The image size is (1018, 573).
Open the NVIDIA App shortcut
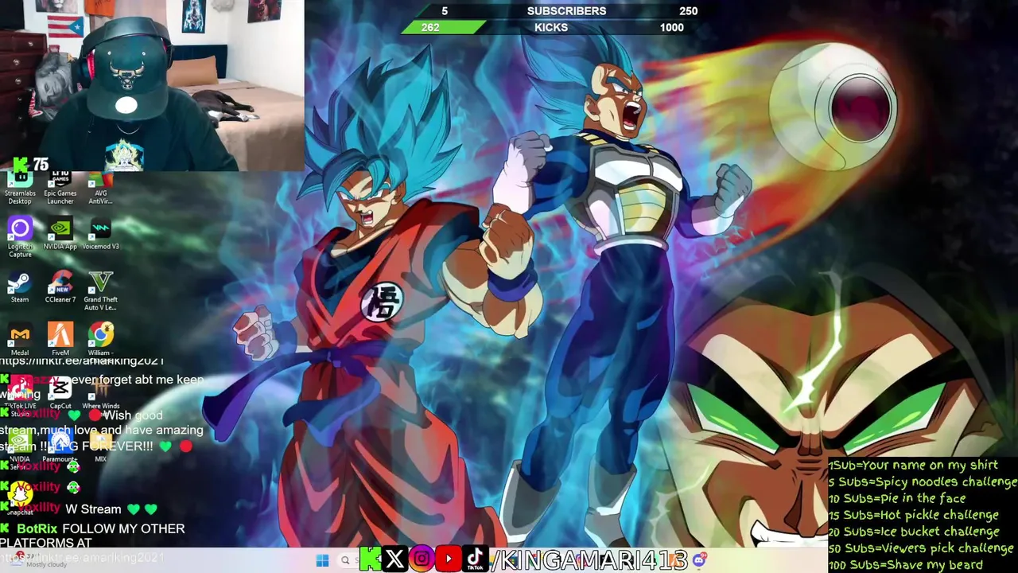(x=60, y=235)
